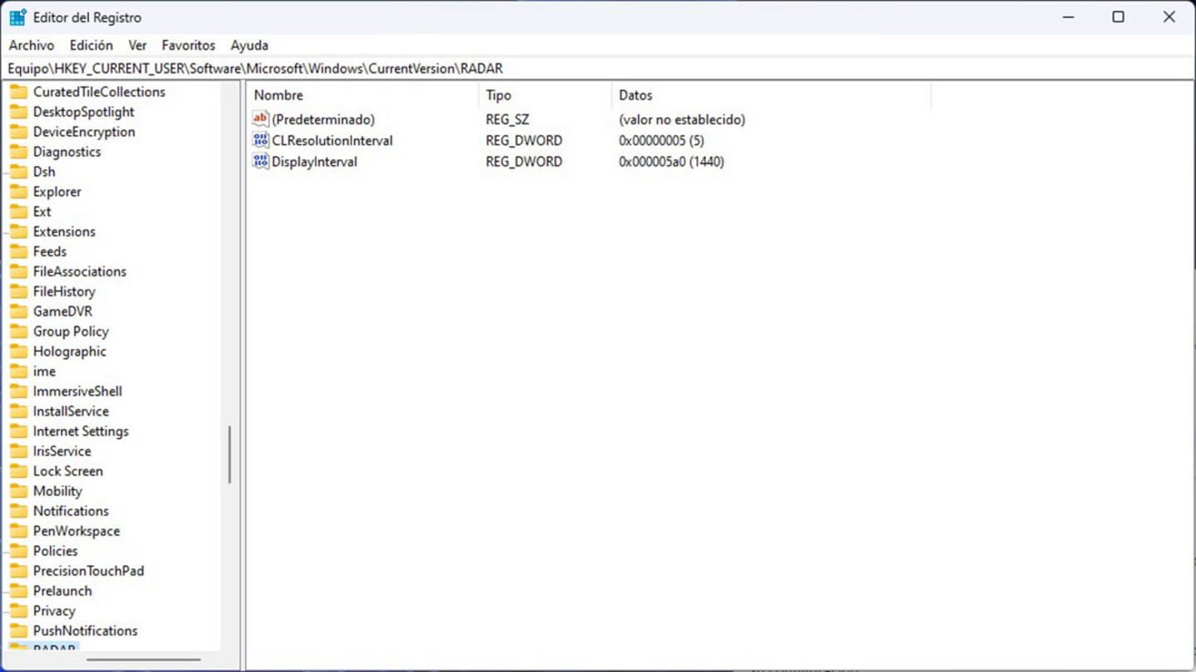
Task: Select the CLResolutionInterval DWORD icon
Action: click(x=261, y=140)
